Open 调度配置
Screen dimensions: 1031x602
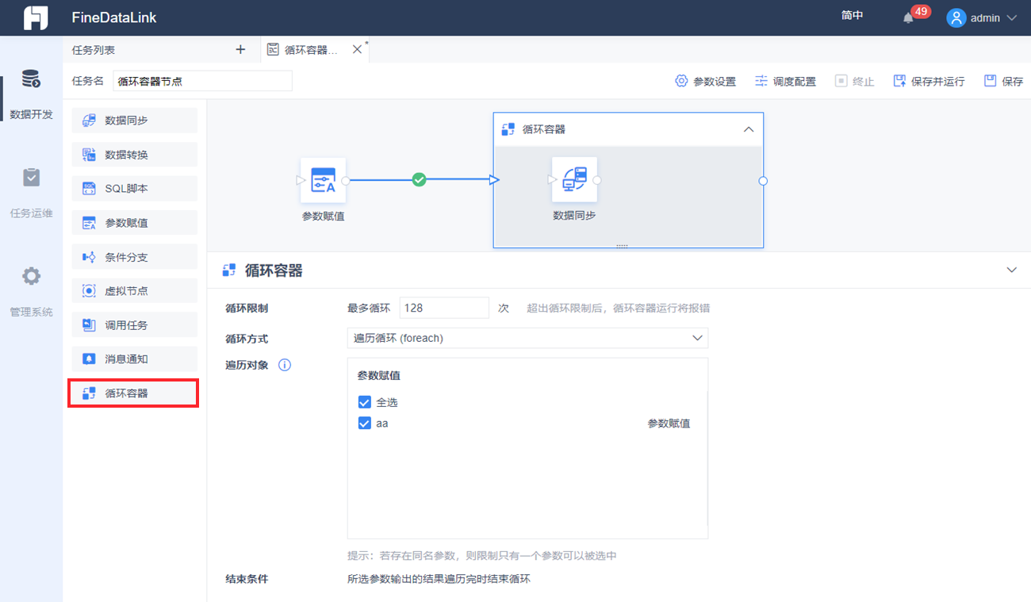pyautogui.click(x=785, y=81)
